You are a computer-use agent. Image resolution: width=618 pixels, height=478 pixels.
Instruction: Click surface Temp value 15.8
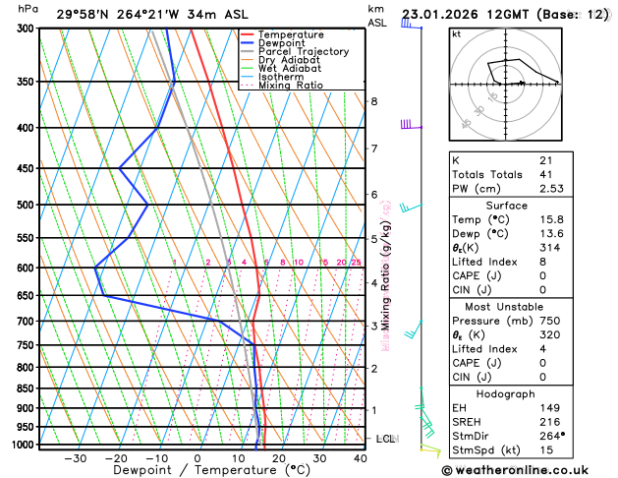(551, 219)
